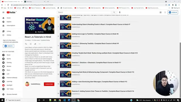Image resolution: width=181 pixels, height=102 pixels.
Task: Reload page with browser refresh icon
Action: (8, 5)
